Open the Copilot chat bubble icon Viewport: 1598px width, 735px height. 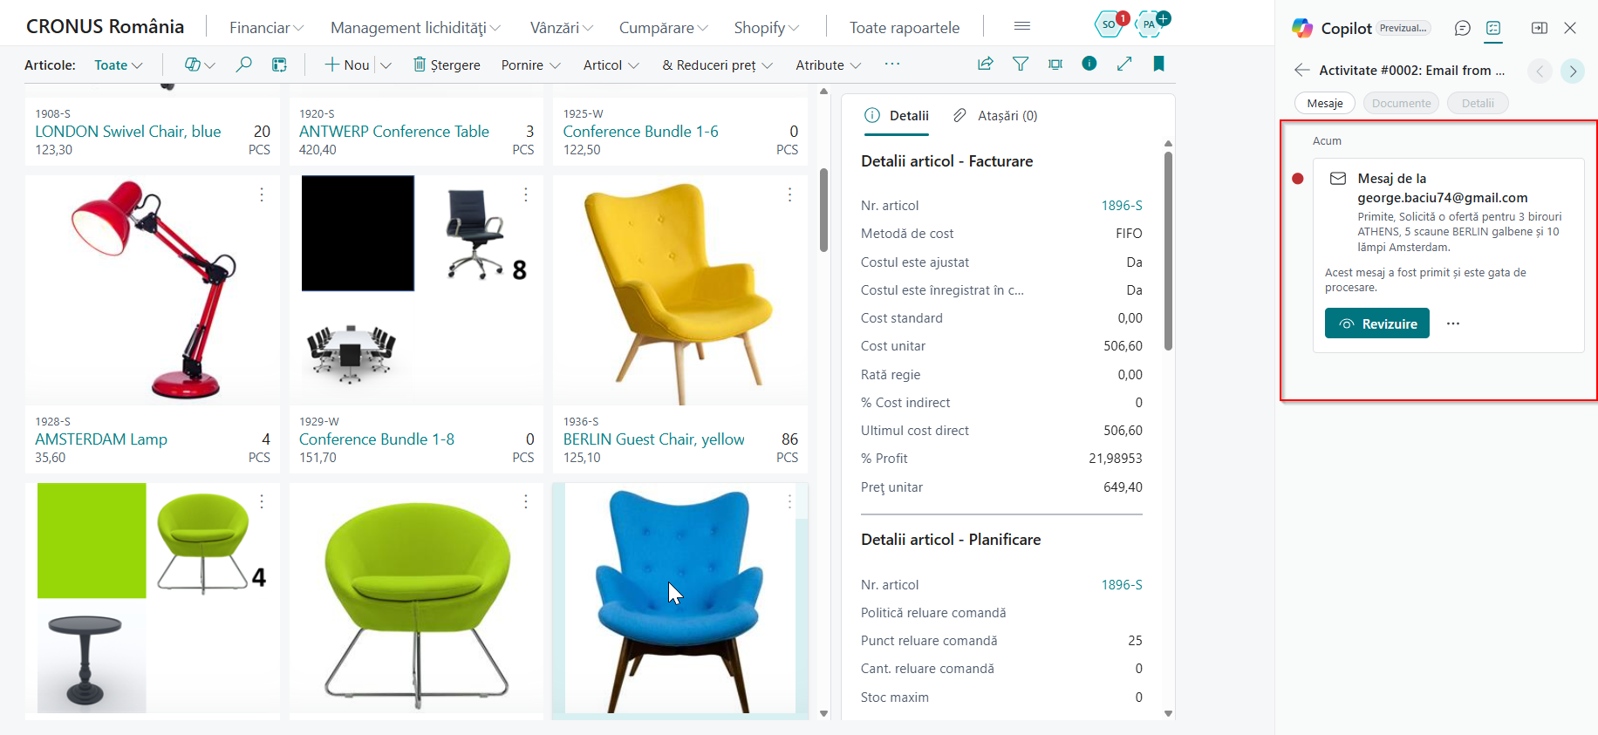tap(1463, 28)
